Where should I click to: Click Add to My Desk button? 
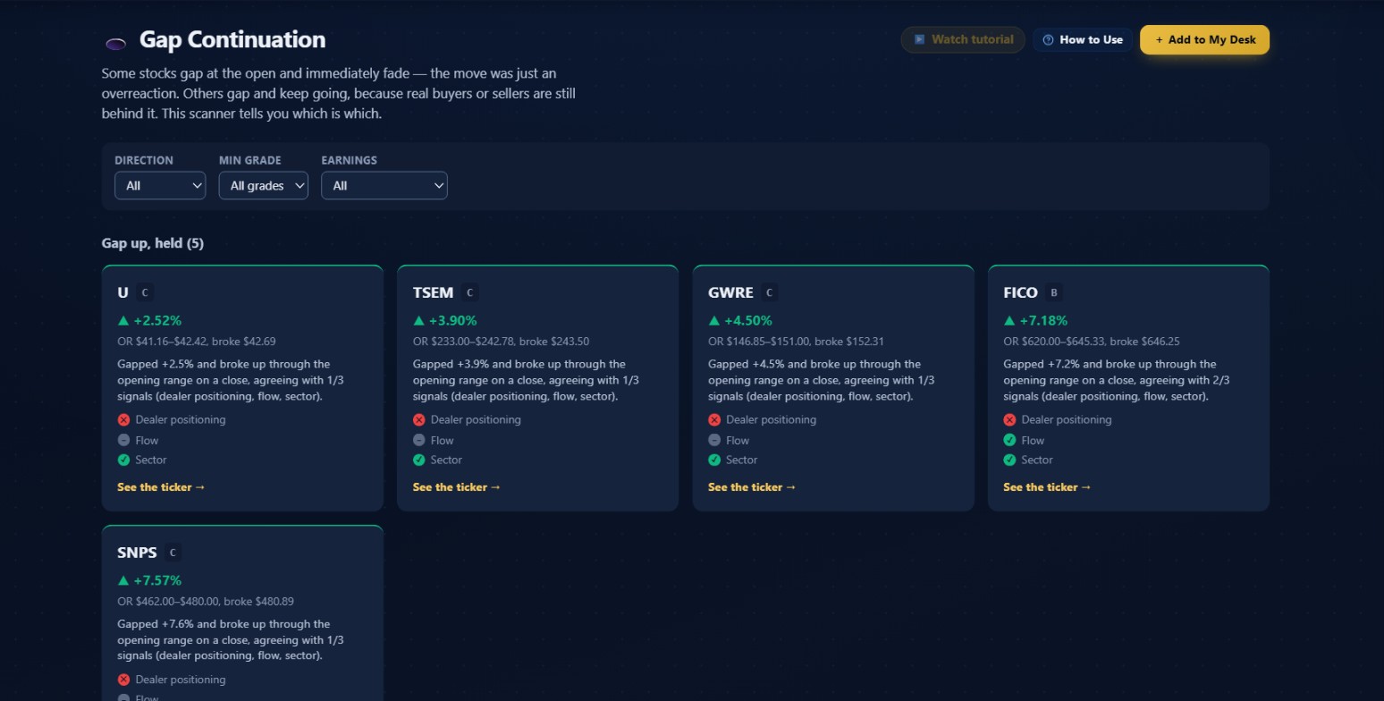point(1204,39)
